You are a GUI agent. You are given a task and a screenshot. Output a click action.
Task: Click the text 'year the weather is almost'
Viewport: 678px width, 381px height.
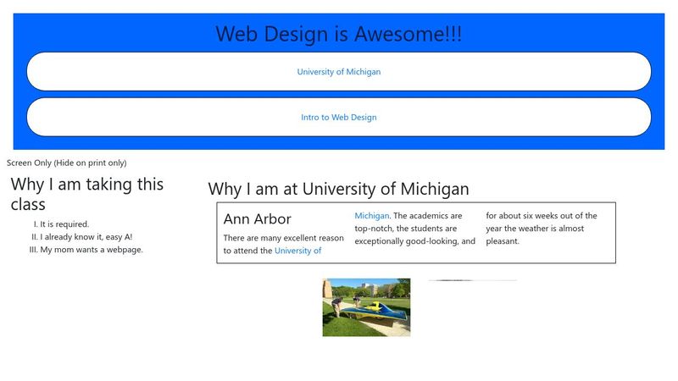[x=534, y=229]
